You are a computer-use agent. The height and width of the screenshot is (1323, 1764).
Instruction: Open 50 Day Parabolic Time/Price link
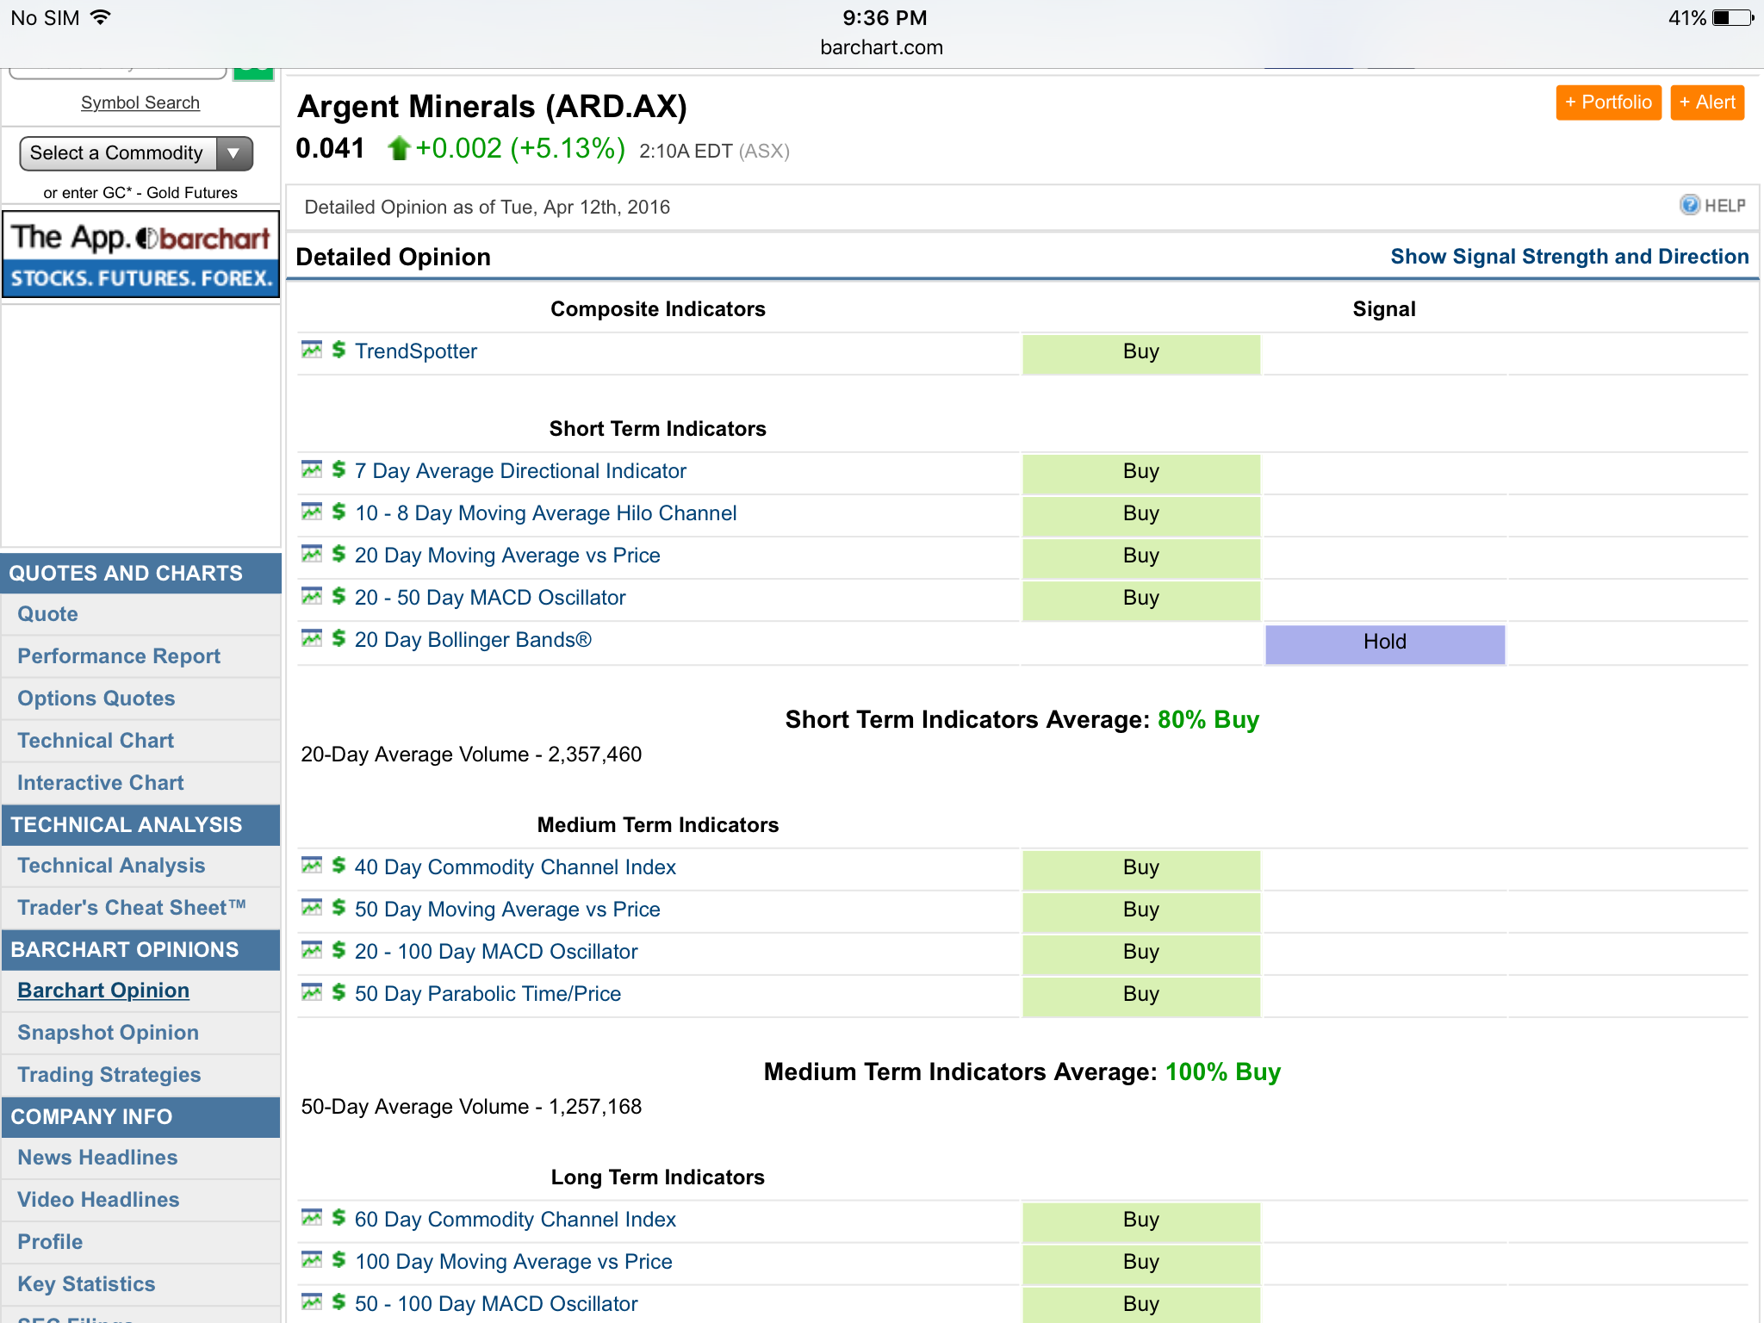[488, 994]
